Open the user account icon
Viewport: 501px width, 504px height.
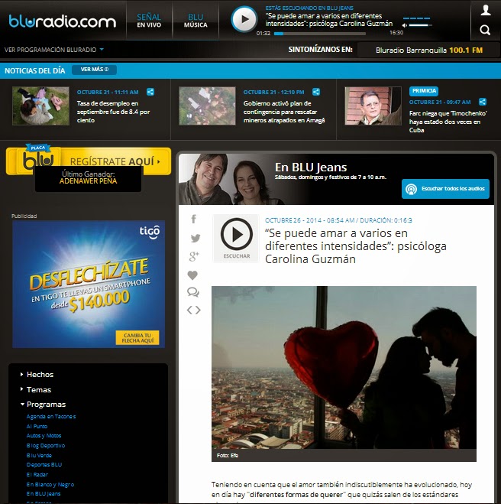pos(486,10)
